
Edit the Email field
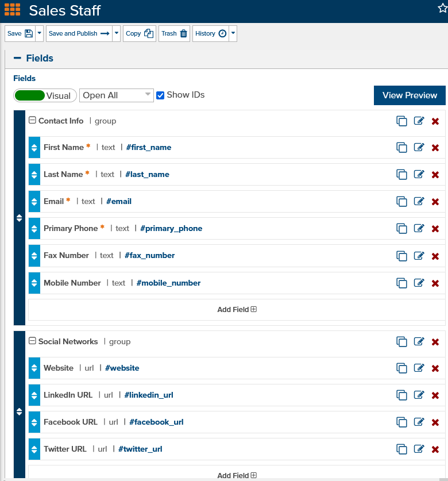pos(419,201)
